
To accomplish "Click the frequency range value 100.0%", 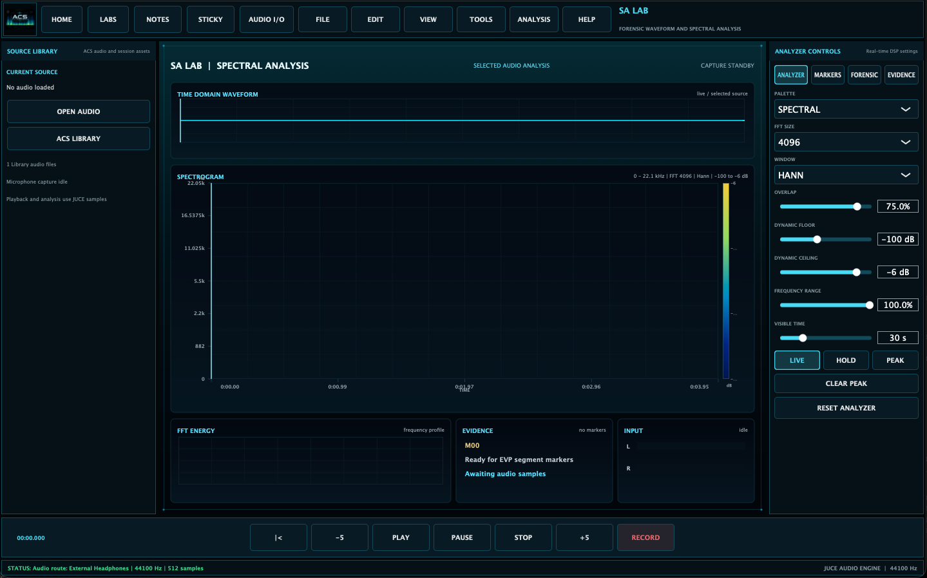I will (x=898, y=305).
